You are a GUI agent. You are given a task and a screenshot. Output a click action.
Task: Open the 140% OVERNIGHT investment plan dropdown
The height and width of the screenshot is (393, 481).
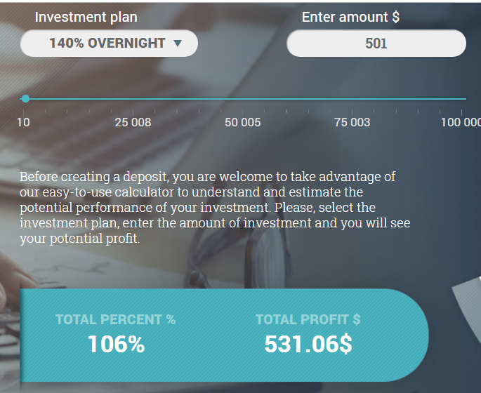[108, 44]
